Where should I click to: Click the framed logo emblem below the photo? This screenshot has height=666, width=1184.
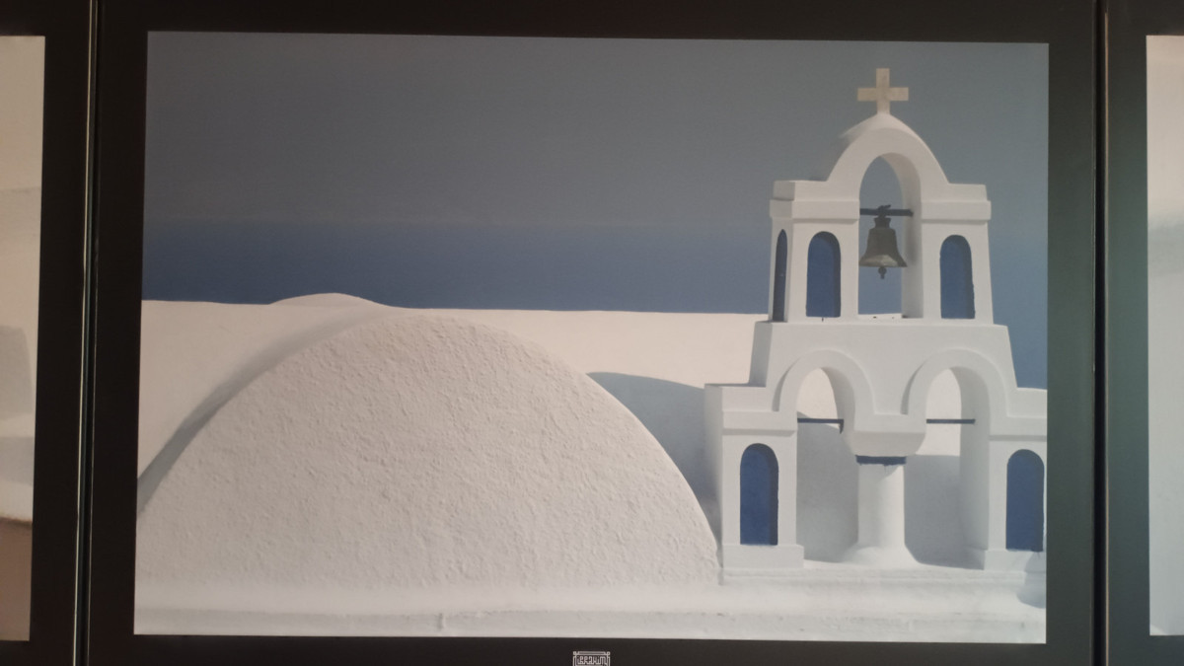591,658
